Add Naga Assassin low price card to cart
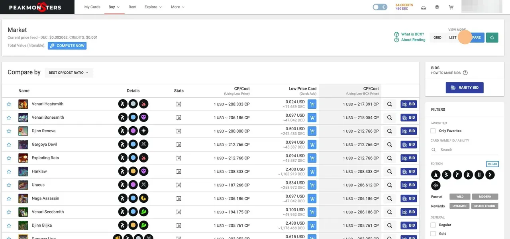Screen dimensions: 510x239 click(312, 198)
